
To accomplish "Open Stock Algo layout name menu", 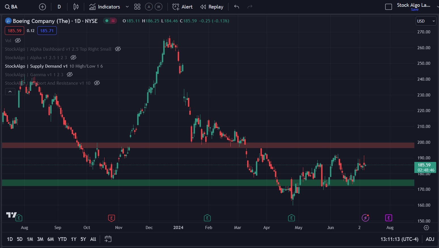I will (413, 5).
